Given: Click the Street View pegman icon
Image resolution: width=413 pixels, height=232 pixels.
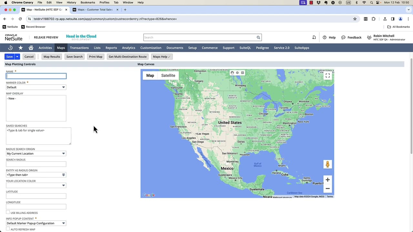Looking at the screenshot, I should [x=327, y=164].
